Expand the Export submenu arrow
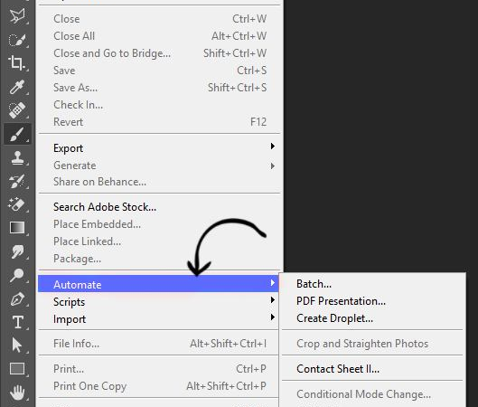This screenshot has width=478, height=407. pyautogui.click(x=273, y=147)
